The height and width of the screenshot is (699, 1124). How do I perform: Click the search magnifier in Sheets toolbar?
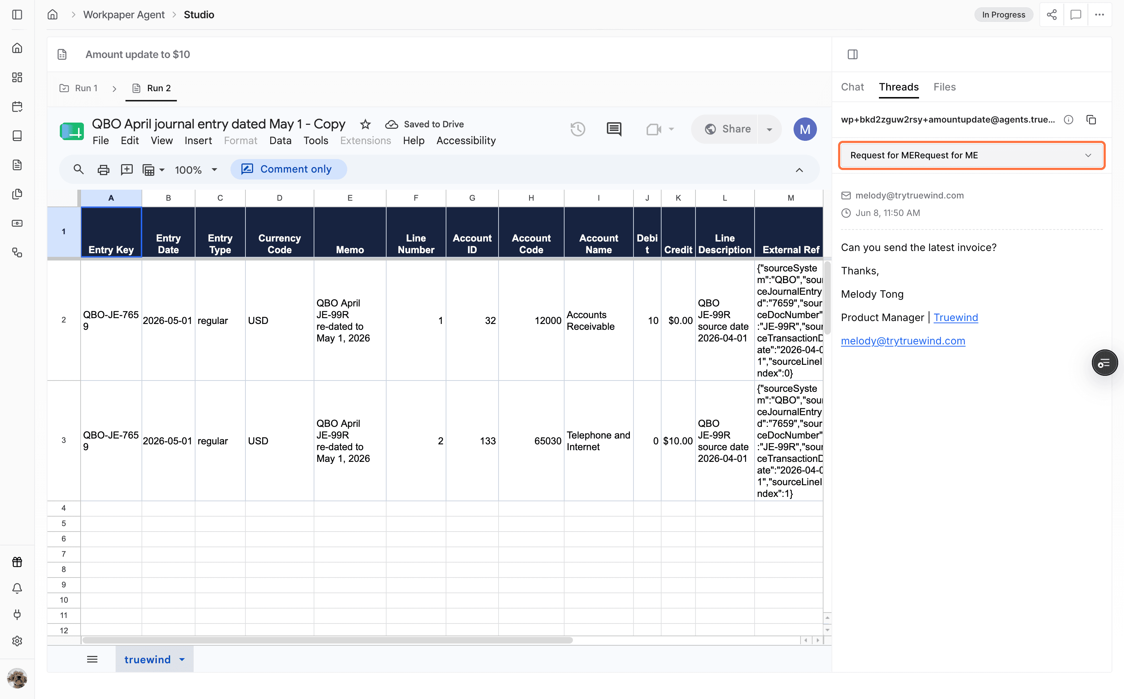tap(78, 170)
